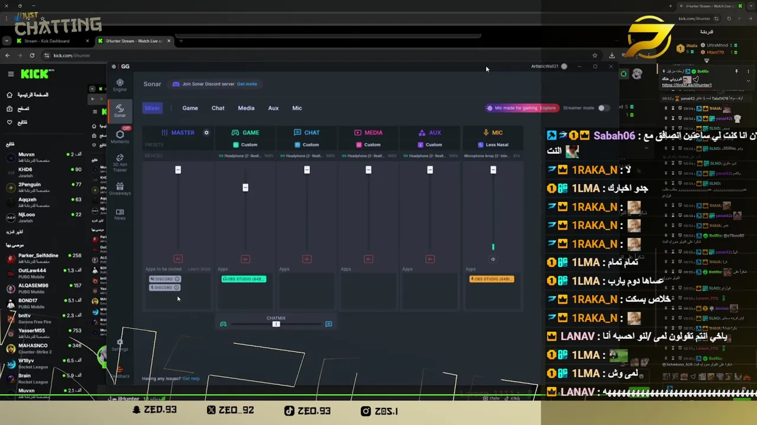
Task: Open Giveaways in the GG sidebar
Action: tap(119, 189)
